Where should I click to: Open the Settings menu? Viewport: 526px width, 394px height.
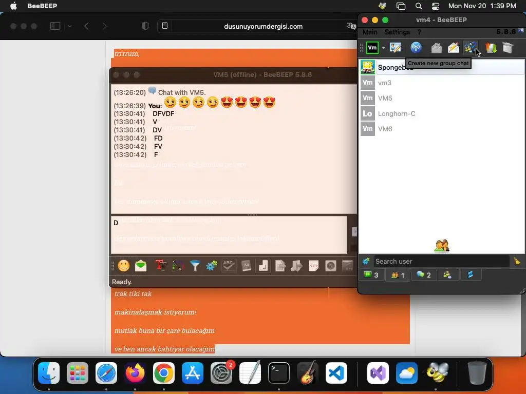pos(397,32)
